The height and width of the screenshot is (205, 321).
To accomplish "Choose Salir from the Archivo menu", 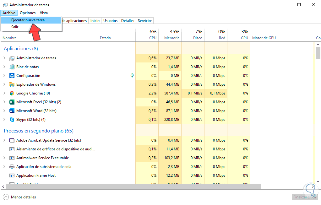I will coord(15,27).
